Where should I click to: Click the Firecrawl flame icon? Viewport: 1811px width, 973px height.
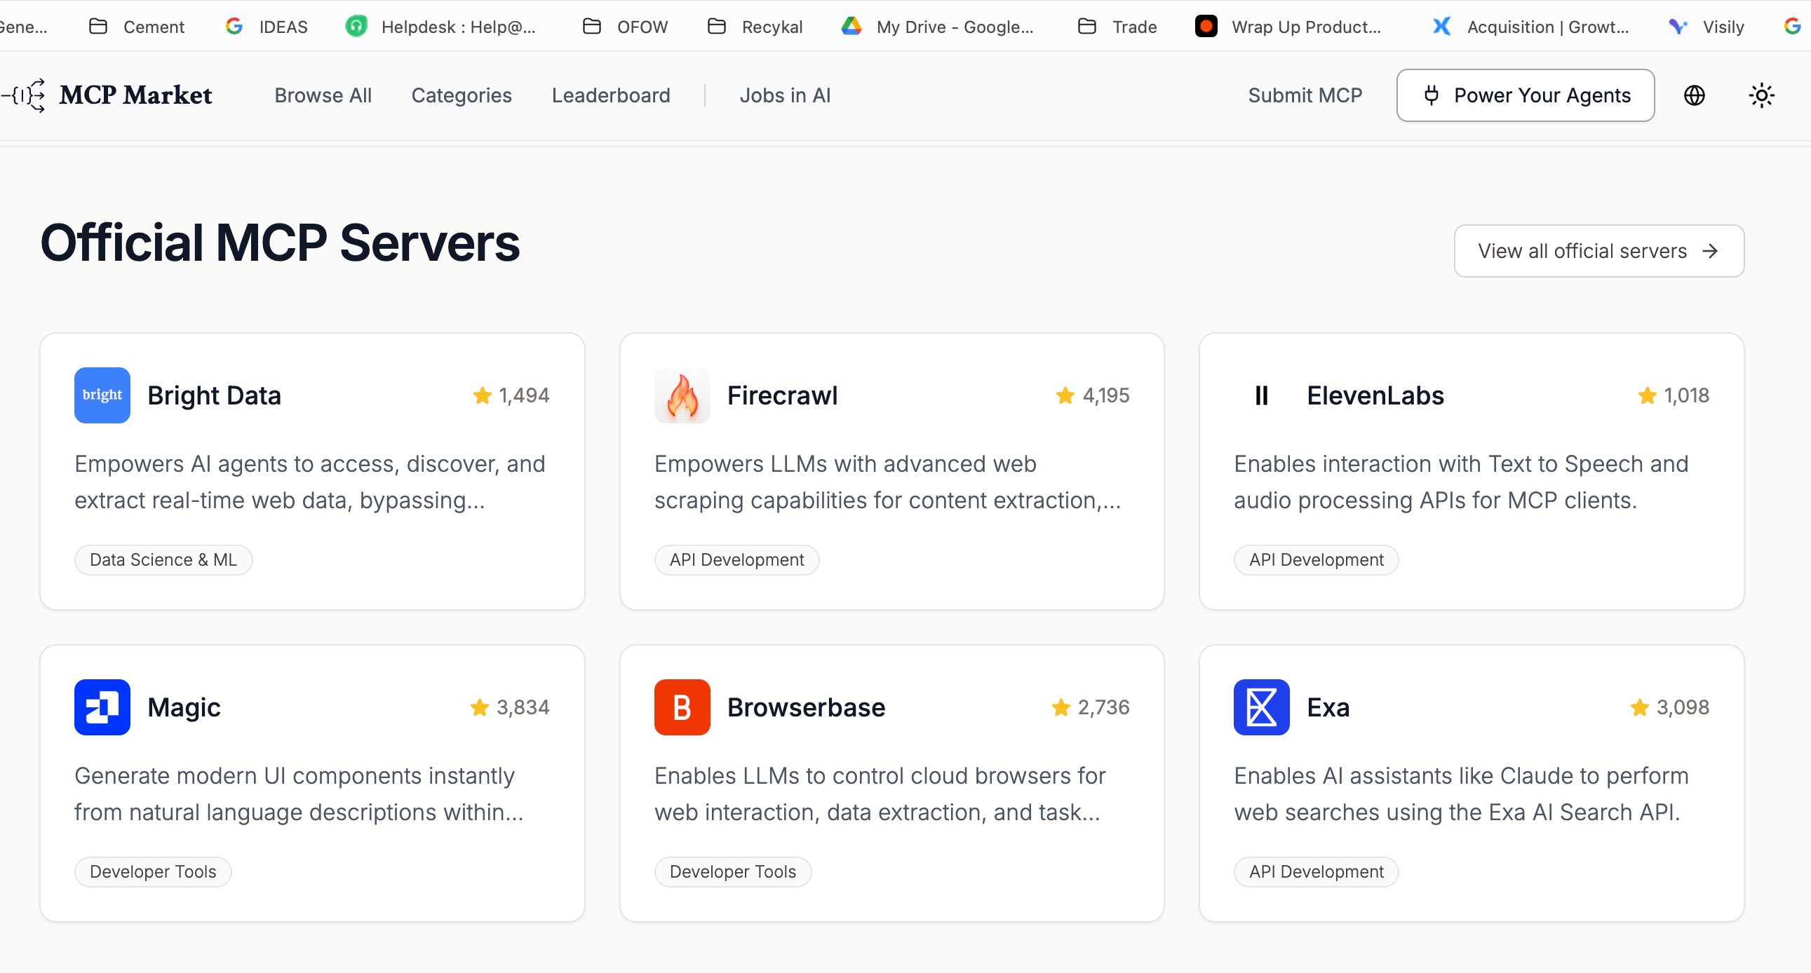(681, 395)
